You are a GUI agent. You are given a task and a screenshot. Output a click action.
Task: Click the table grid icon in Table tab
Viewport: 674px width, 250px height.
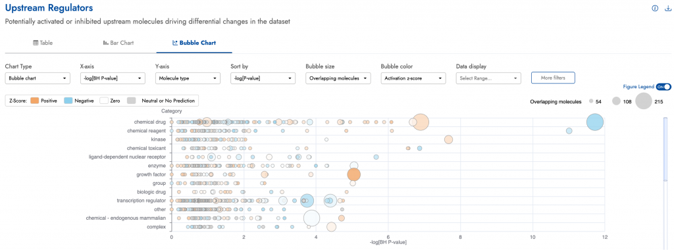tap(36, 43)
